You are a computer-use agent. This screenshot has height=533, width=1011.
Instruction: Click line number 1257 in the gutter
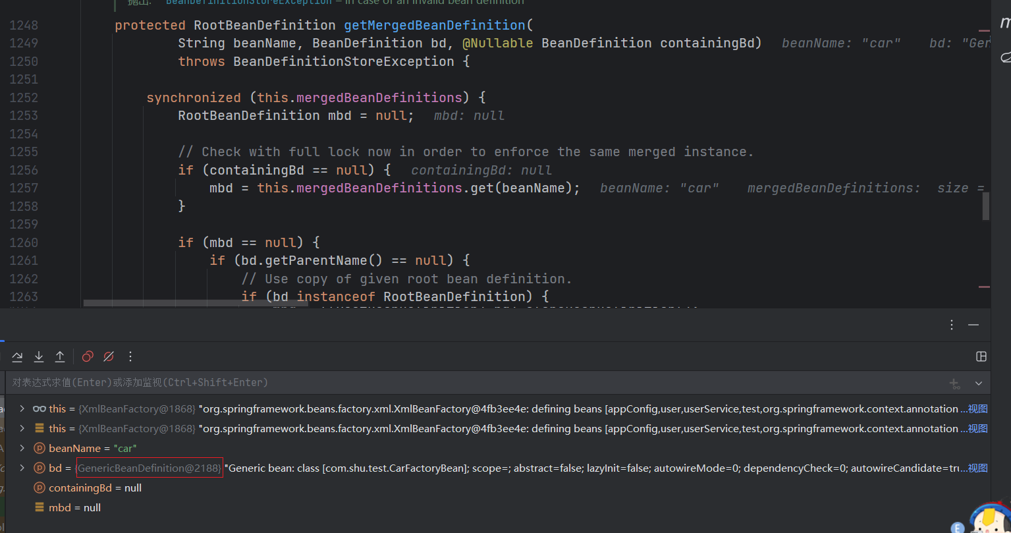(24, 188)
